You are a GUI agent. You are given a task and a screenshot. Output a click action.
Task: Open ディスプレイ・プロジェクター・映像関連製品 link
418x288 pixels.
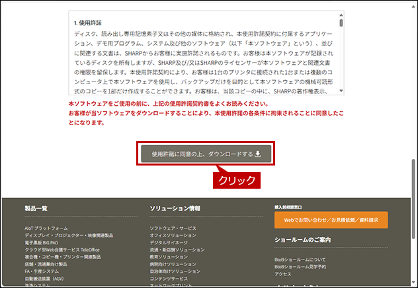point(69,236)
